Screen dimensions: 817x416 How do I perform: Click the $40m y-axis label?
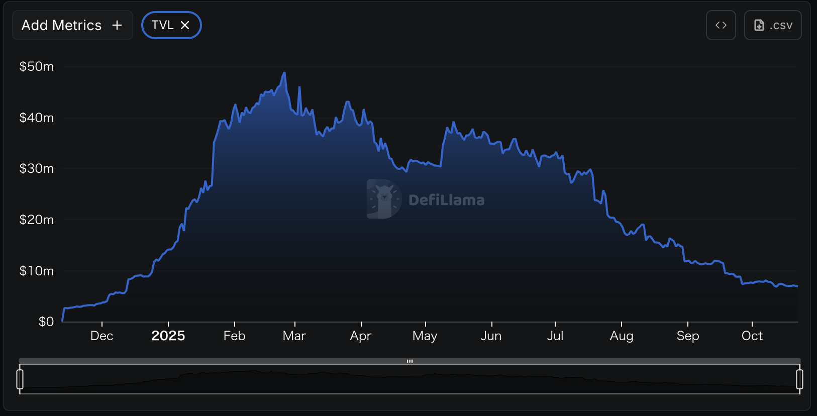[x=37, y=118]
